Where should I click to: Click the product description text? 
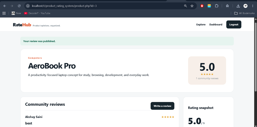coord(89,75)
